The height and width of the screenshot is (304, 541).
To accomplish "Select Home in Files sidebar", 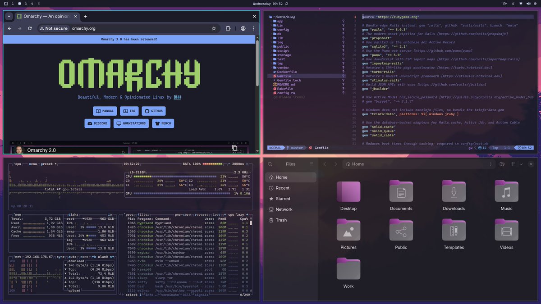I will pyautogui.click(x=290, y=177).
